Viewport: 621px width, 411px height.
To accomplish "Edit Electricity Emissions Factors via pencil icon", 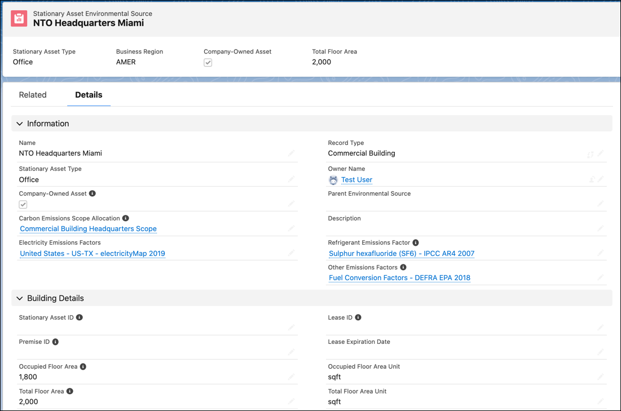I will pos(292,253).
